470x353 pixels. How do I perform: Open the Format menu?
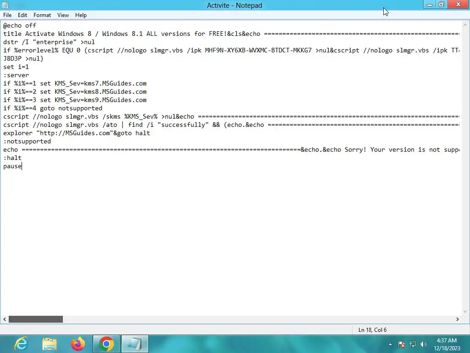(42, 15)
